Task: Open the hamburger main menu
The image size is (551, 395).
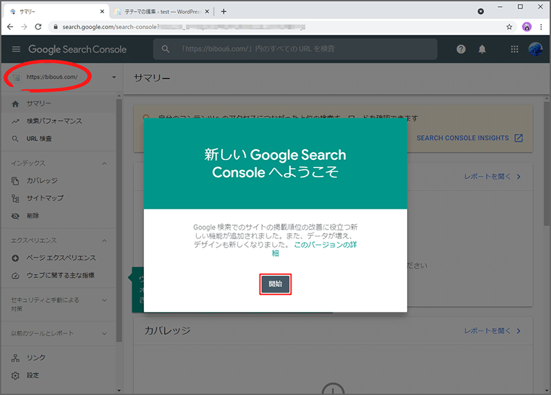Action: pyautogui.click(x=16, y=49)
